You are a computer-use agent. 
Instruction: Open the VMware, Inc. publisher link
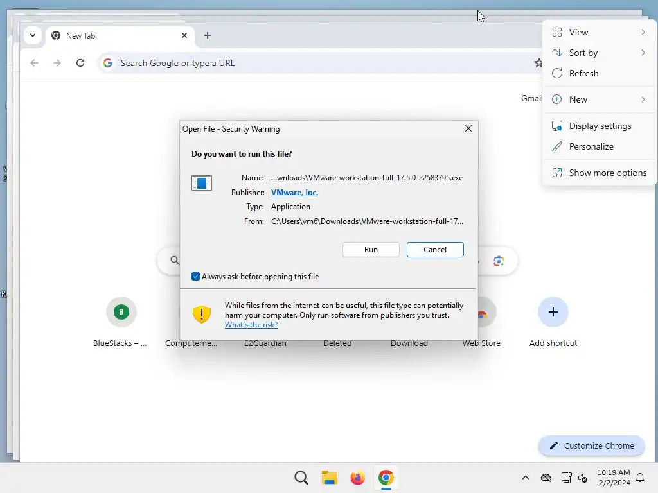coord(294,193)
